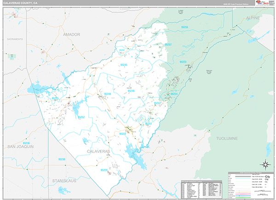Click ZIP code 95245 label
The height and width of the screenshot is (200, 276).
point(123,65)
